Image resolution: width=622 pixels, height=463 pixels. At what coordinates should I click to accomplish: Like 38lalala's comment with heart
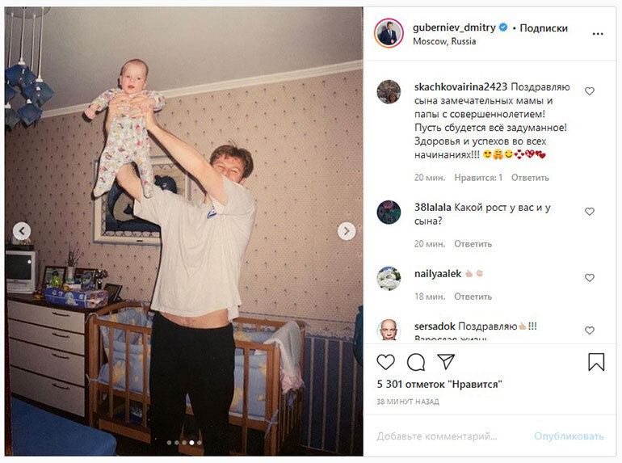pyautogui.click(x=590, y=212)
